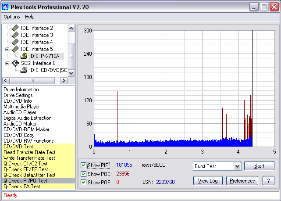Screen dimensions: 281x201
Task: Click the tree scroll right arrow
Action: tap(64, 81)
